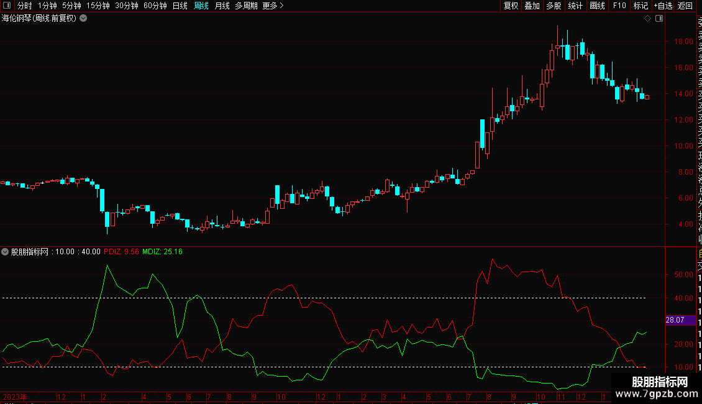Expand the 更多 periods menu
This screenshot has width=702, height=404.
tap(273, 6)
